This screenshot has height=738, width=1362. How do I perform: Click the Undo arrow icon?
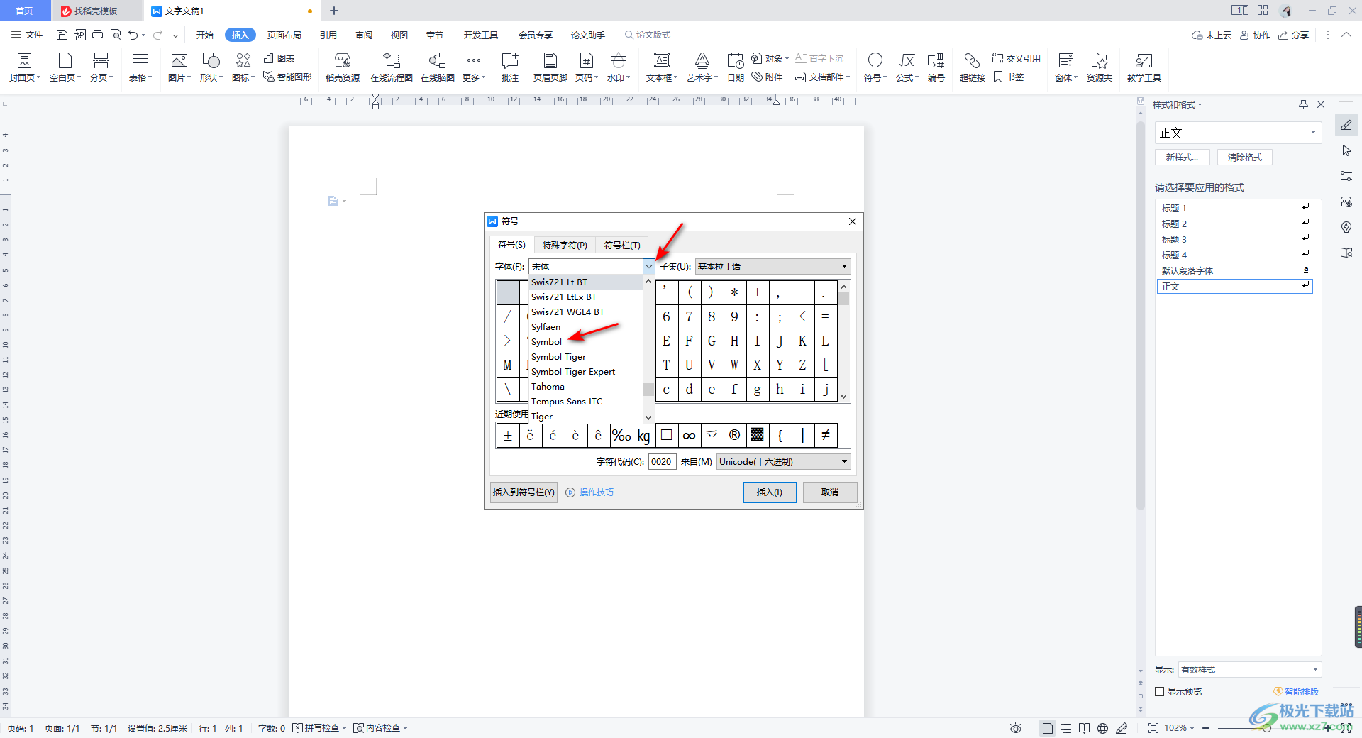(133, 35)
